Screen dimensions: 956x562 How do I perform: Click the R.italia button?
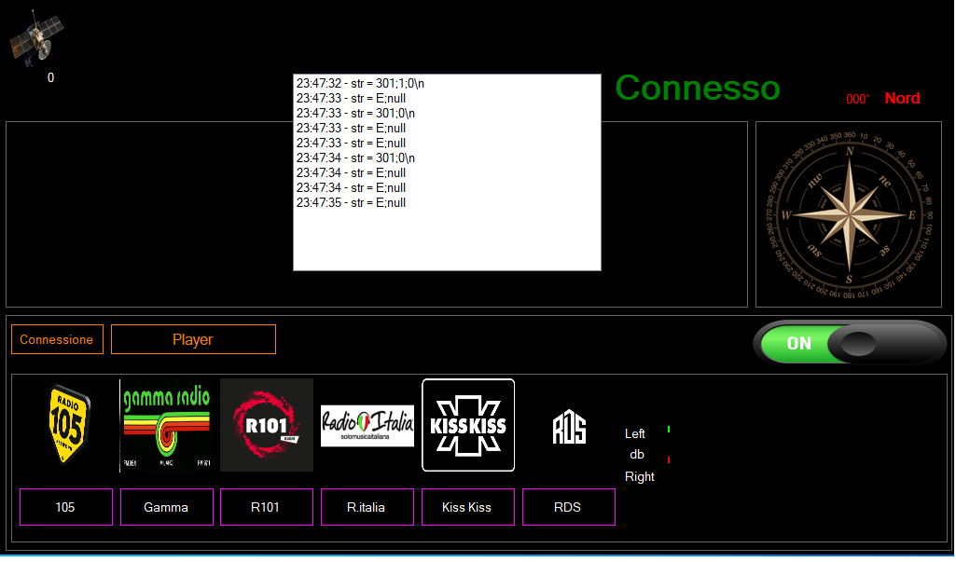367,507
